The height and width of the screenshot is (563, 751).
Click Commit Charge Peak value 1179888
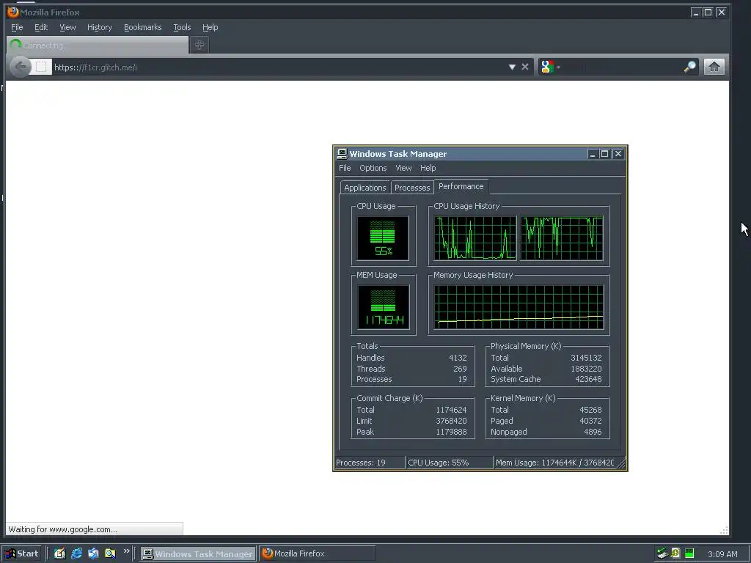pyautogui.click(x=451, y=432)
